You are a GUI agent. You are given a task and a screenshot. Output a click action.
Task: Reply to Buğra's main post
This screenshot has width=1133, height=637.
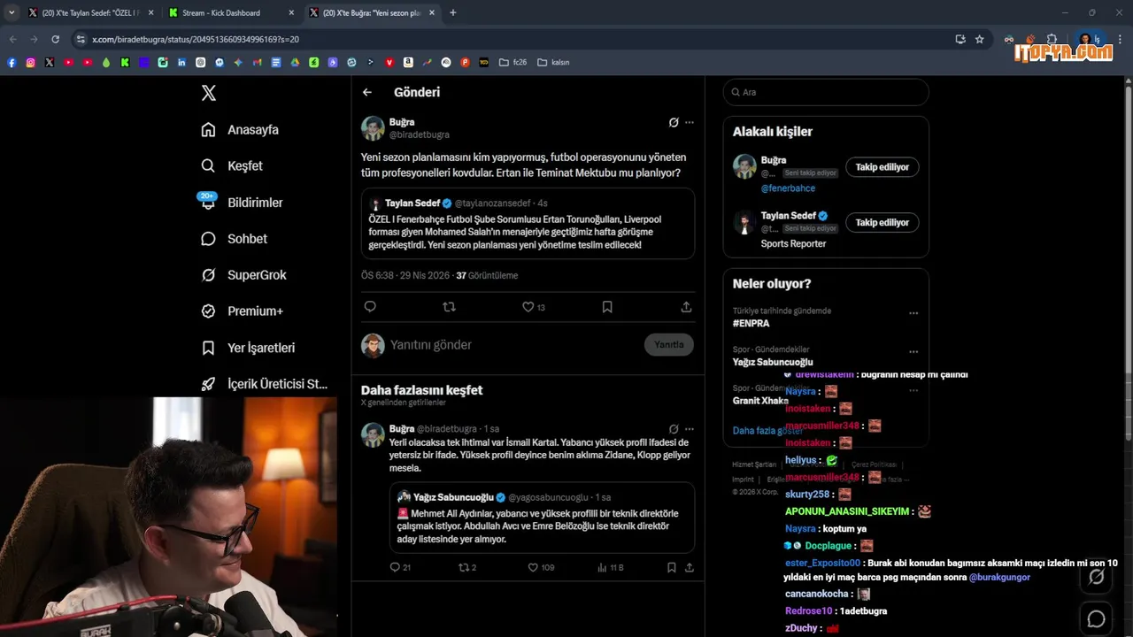tap(370, 307)
